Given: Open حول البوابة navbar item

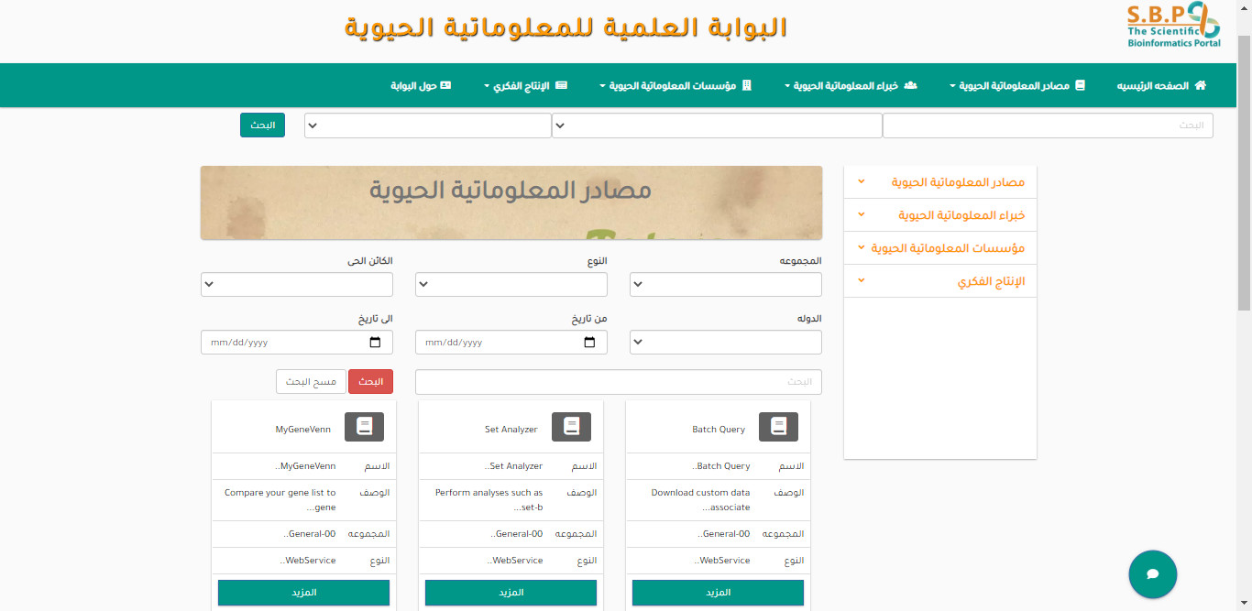Looking at the screenshot, I should [421, 85].
